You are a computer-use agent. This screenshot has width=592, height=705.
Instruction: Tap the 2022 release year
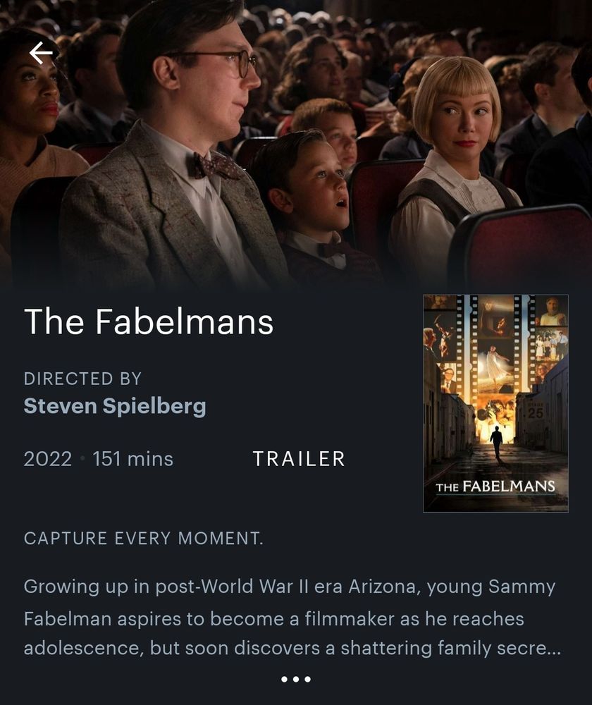point(48,459)
